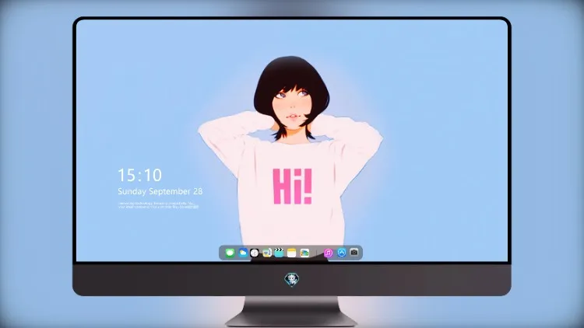Open the Weather app in the dock
The image size is (584, 328).
coord(243,253)
